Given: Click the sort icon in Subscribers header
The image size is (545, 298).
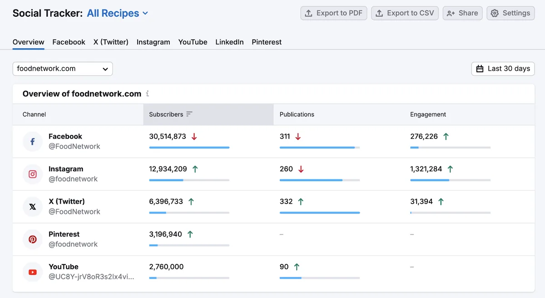Looking at the screenshot, I should 189,114.
